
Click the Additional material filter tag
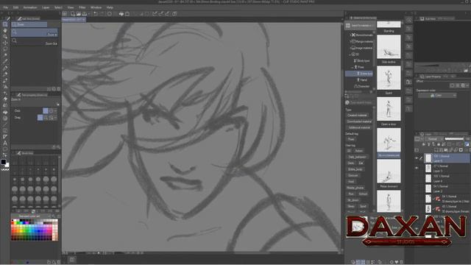point(359,127)
